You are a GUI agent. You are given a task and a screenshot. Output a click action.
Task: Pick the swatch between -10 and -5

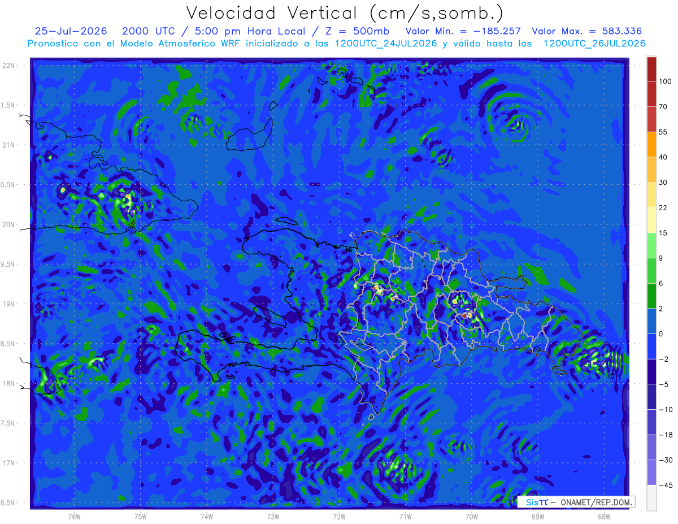coord(651,397)
